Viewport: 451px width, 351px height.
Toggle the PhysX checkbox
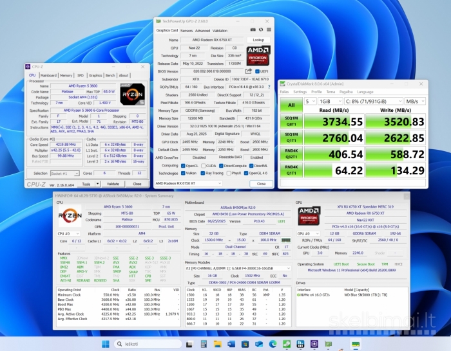229,173
